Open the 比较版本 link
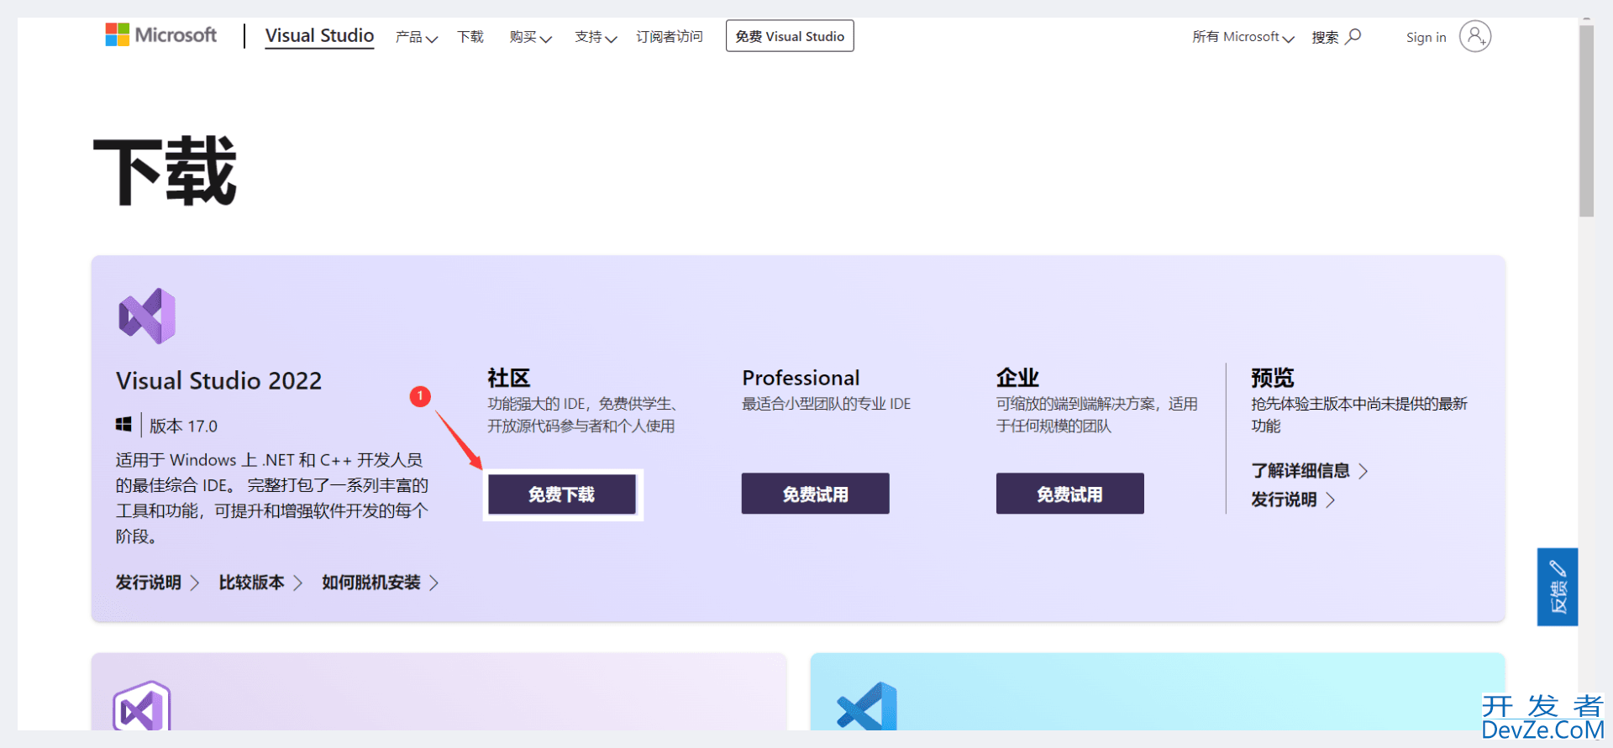This screenshot has width=1613, height=748. pyautogui.click(x=260, y=583)
